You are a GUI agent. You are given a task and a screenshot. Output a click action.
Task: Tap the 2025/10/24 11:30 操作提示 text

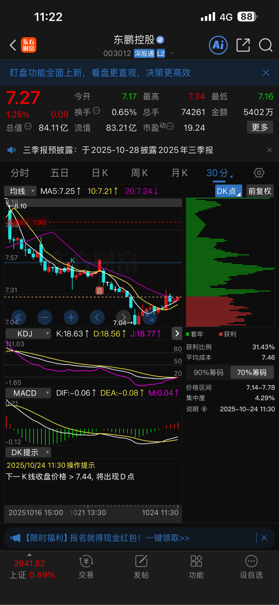[50, 465]
